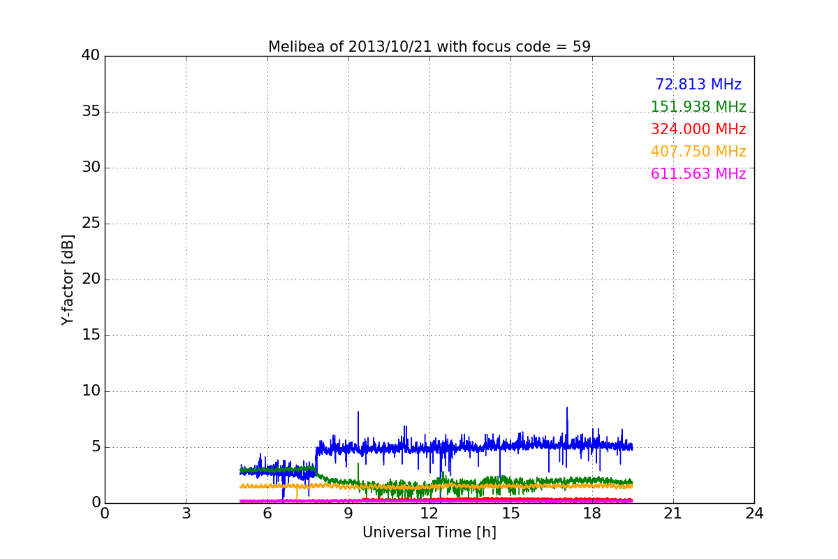Click the y-axis tick label 40
The height and width of the screenshot is (559, 838).
pyautogui.click(x=91, y=56)
